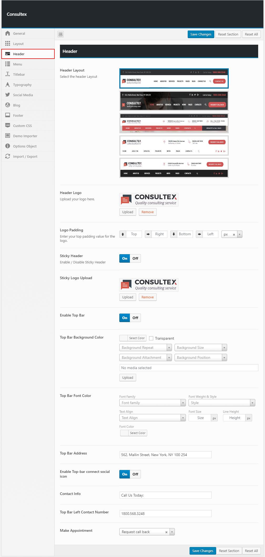Click the Social Media Twitter bird icon

pos(8,95)
